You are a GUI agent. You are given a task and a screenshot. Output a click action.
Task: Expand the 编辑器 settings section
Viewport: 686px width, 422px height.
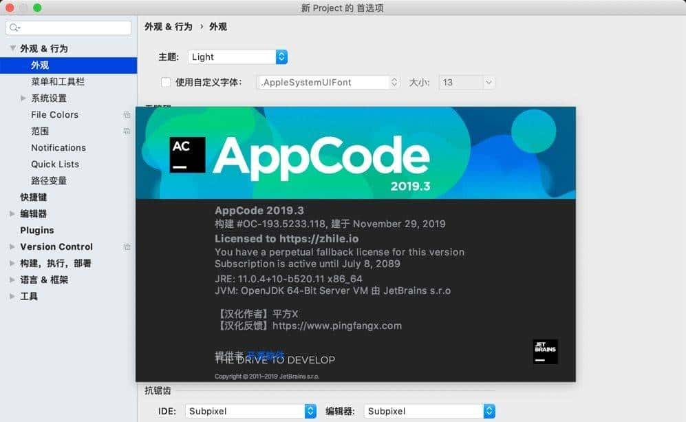11,213
